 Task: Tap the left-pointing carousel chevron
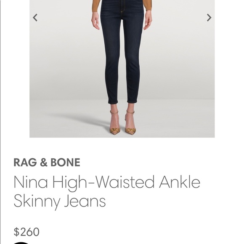[x=35, y=18]
